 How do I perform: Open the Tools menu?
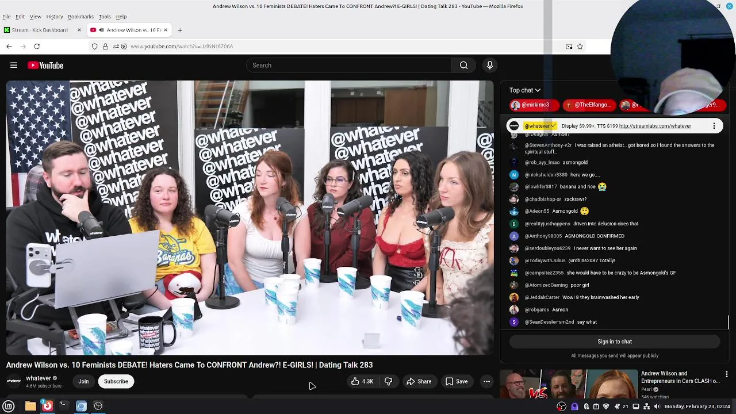(x=105, y=17)
